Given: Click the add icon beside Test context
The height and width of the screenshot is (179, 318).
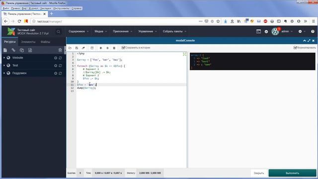Looking at the screenshot, I should 56,66.
